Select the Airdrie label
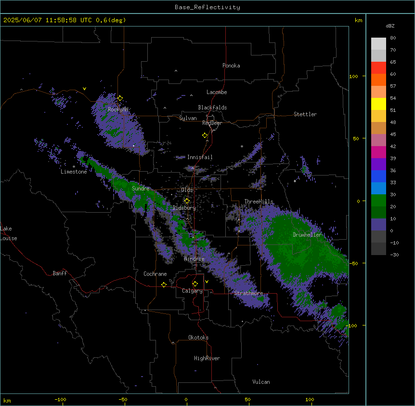The height and width of the screenshot is (406, 415). 194,259
